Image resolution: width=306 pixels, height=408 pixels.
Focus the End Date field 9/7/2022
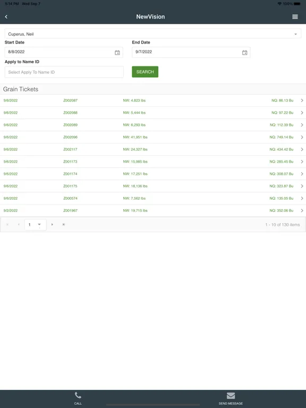191,52
